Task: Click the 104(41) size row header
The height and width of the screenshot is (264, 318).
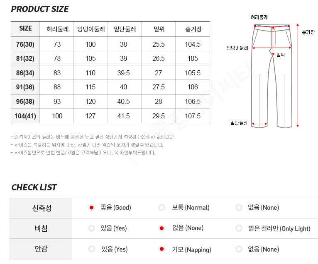Action: (25, 116)
